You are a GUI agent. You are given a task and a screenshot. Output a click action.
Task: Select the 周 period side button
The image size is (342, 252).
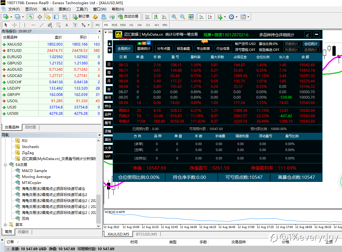109,73
